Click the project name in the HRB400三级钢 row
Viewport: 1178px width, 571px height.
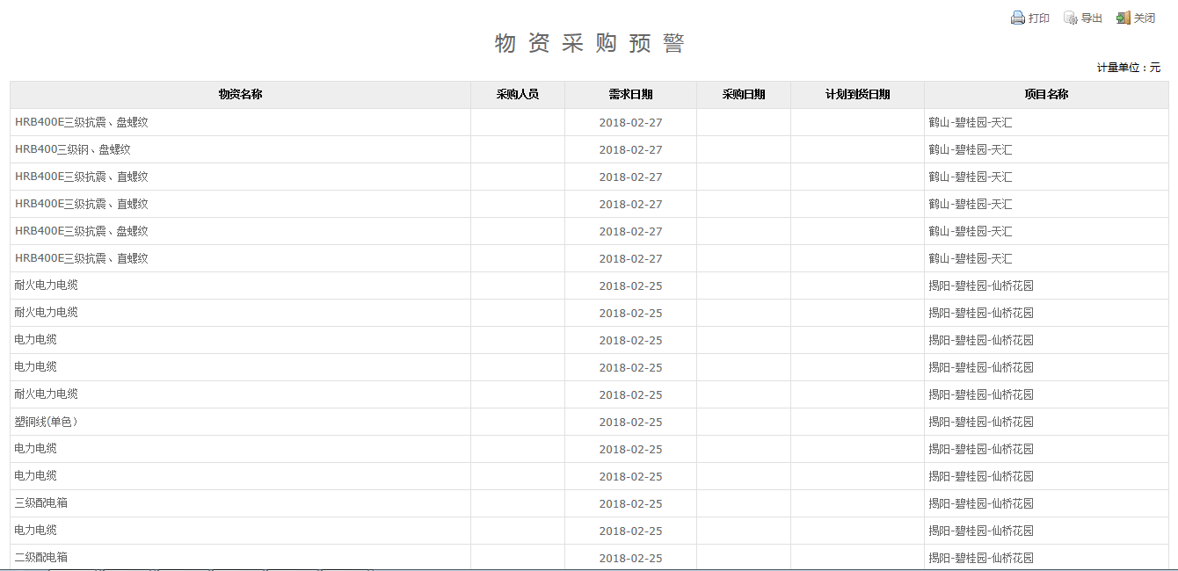[971, 149]
